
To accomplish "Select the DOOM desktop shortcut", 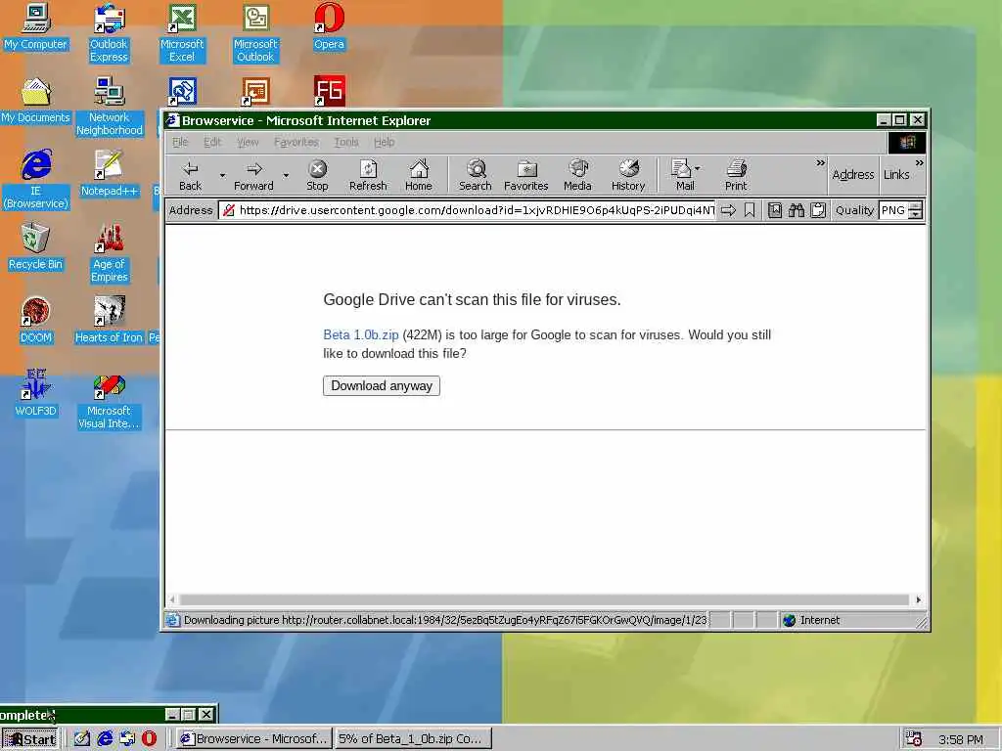I will (36, 320).
